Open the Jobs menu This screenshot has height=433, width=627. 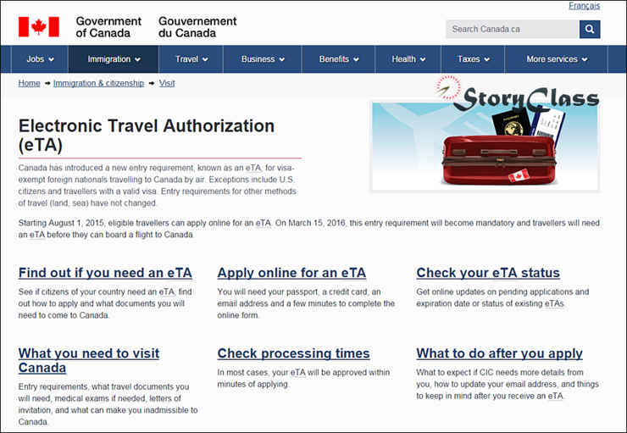(x=40, y=59)
